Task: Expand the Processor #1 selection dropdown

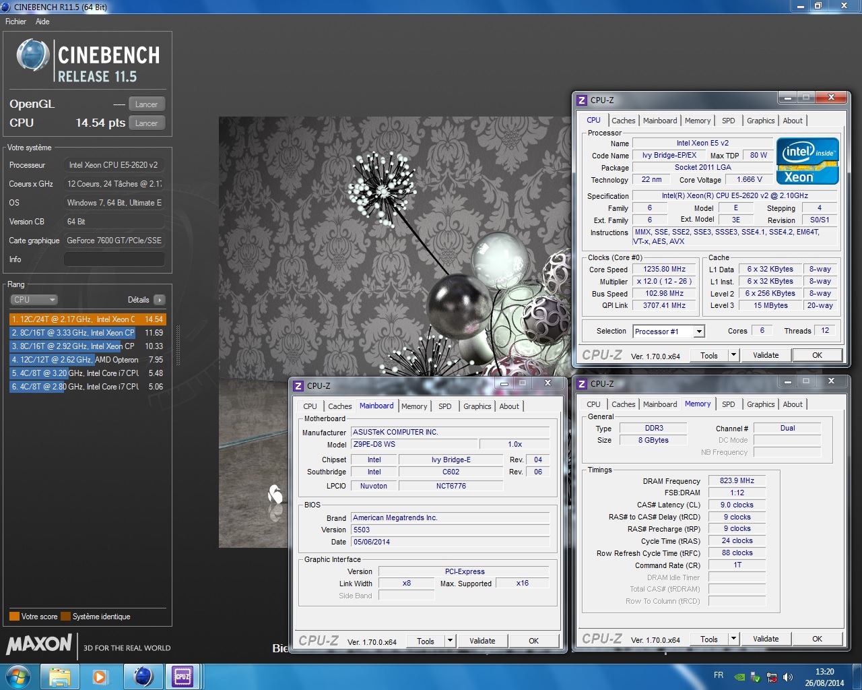Action: point(699,332)
